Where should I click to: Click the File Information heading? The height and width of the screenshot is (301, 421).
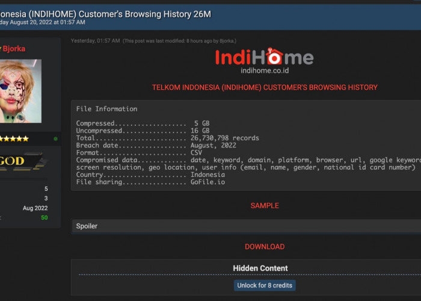106,109
